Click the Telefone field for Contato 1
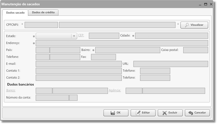Viewport: 217px width, 124px height. pos(155,71)
